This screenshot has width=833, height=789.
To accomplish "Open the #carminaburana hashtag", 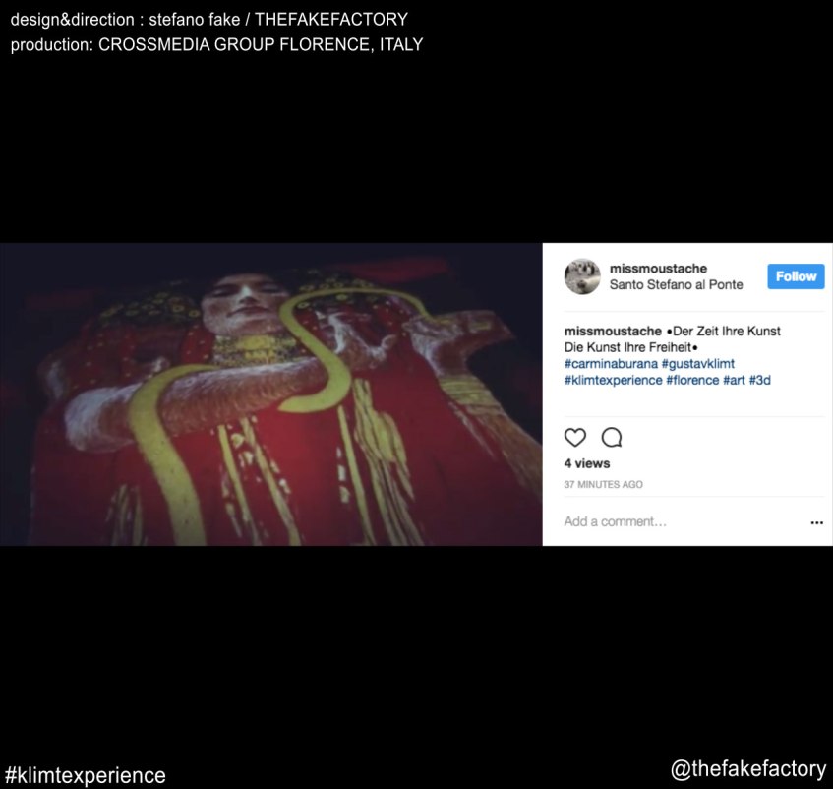I will pos(611,364).
